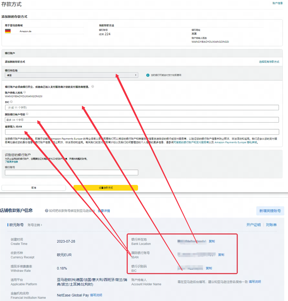288x301 pixels.
Task: Copy the Bank Location value via 复制
Action: pos(212,241)
